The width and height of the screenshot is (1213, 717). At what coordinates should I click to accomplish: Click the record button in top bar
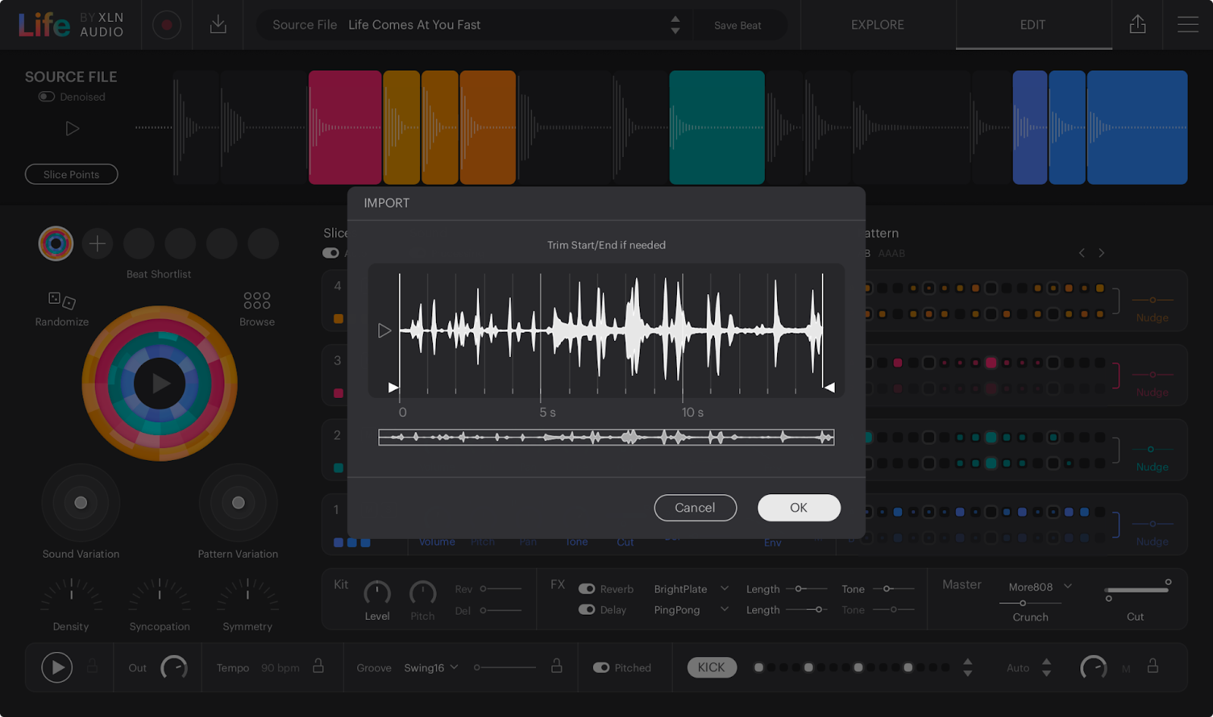(167, 25)
